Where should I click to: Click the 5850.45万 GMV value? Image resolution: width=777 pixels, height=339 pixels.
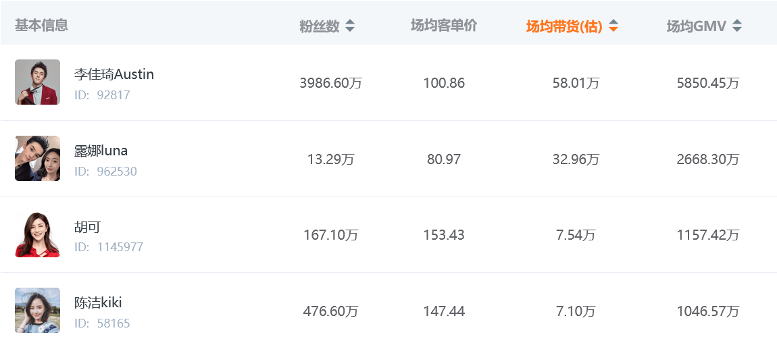point(708,83)
